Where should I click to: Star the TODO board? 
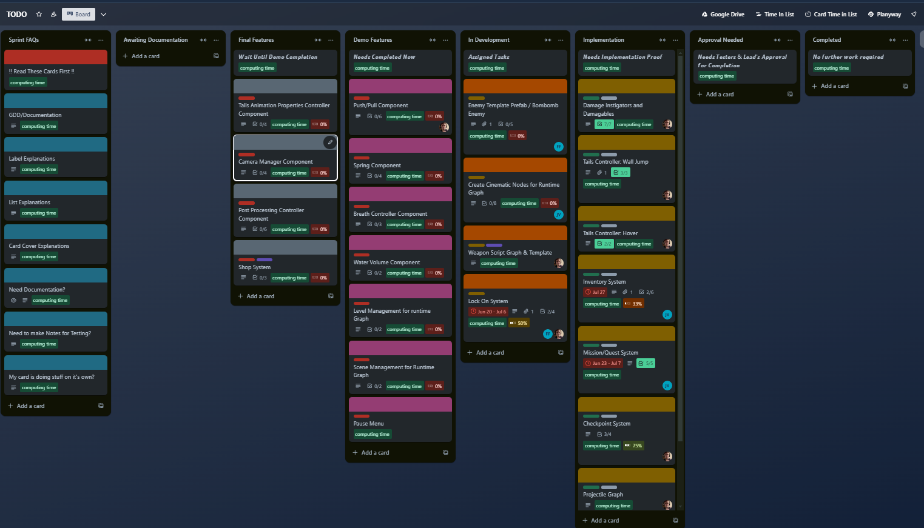pos(39,14)
